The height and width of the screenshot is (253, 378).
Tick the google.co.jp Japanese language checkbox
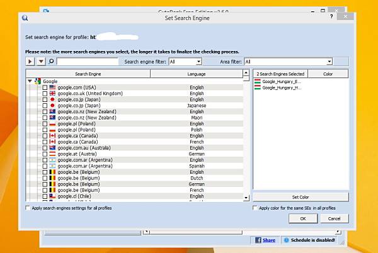click(45, 106)
